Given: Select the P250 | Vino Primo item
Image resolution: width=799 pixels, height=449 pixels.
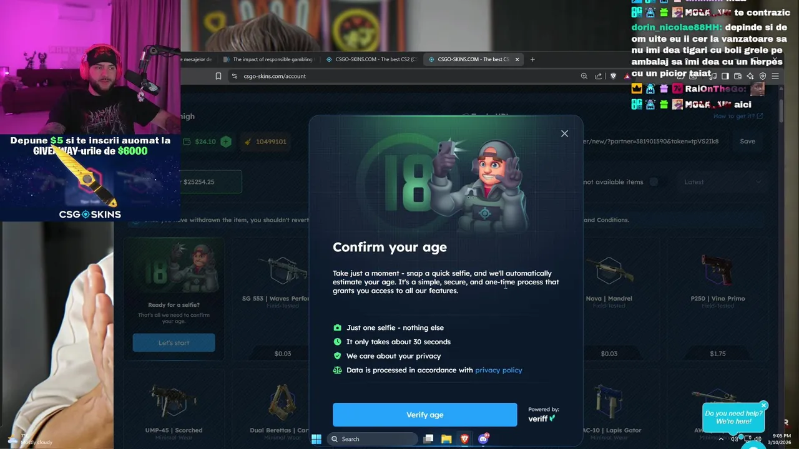Looking at the screenshot, I should (717, 298).
